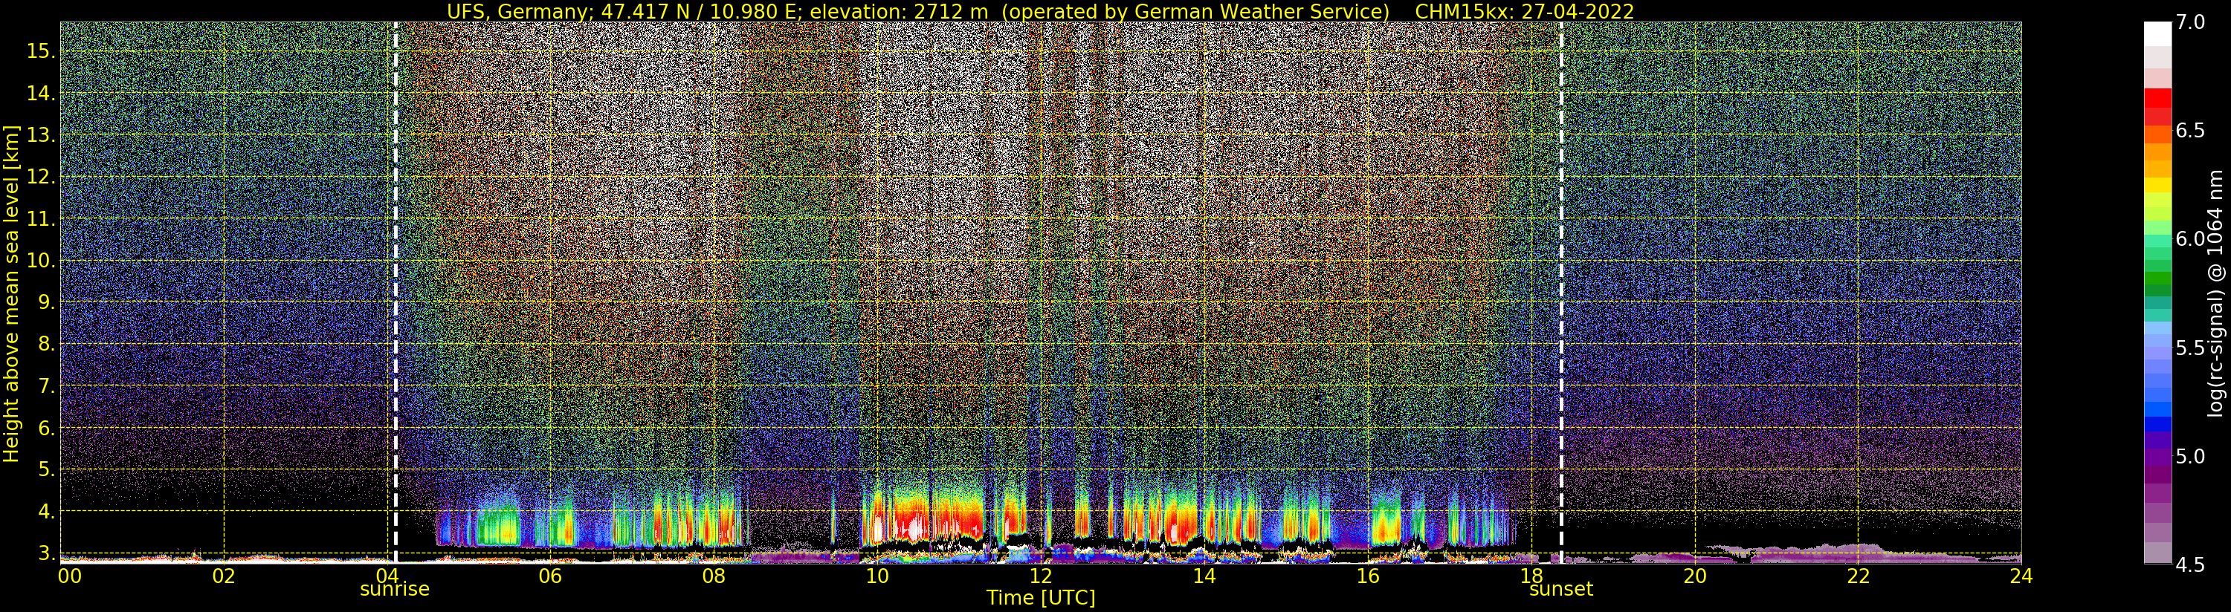Select the '10.' height axis tick label
2231x612 pixels.
click(x=41, y=261)
